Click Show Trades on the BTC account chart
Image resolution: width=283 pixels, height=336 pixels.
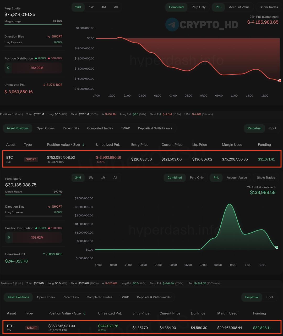pyautogui.click(x=269, y=7)
